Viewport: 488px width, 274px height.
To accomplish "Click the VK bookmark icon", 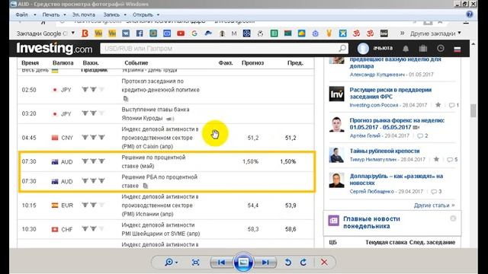I will coord(126,33).
